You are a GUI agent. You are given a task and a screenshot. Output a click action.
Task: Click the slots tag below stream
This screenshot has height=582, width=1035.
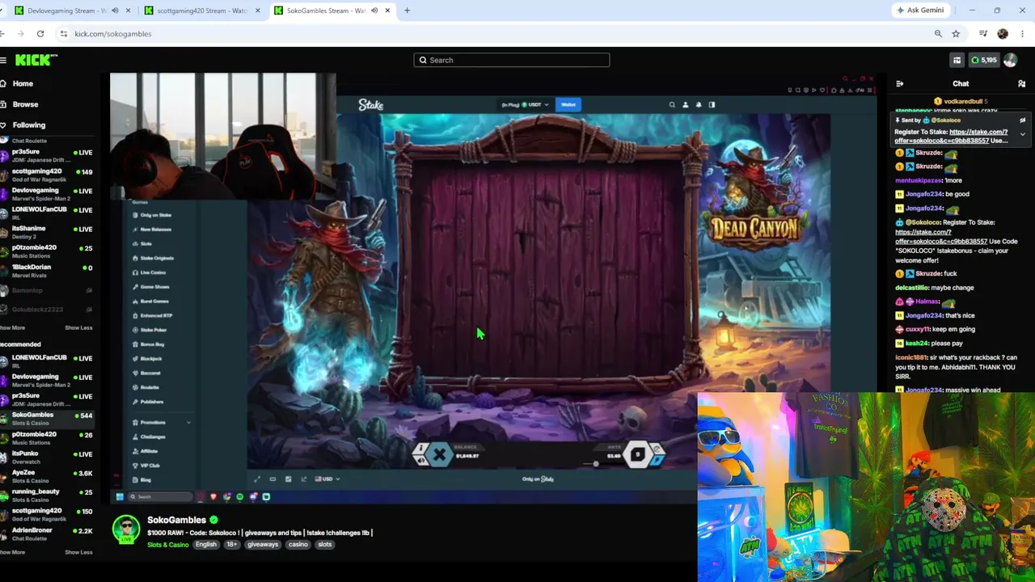325,545
